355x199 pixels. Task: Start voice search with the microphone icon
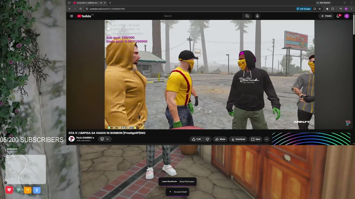coord(257,16)
